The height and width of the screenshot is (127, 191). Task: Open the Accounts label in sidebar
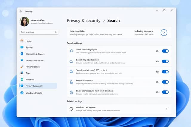tap(30, 79)
